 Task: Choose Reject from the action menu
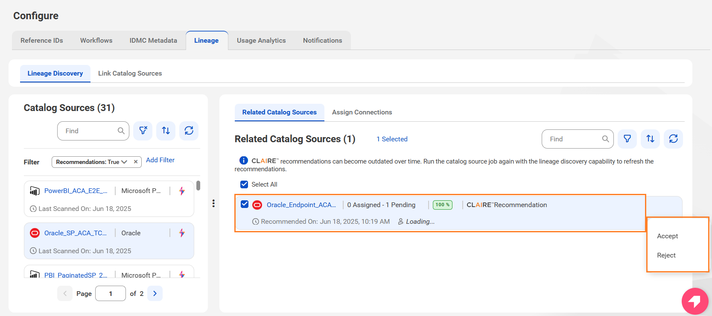(666, 255)
